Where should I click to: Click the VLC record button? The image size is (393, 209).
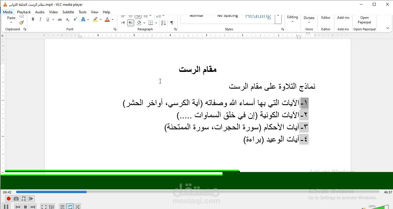pyautogui.click(x=9, y=199)
